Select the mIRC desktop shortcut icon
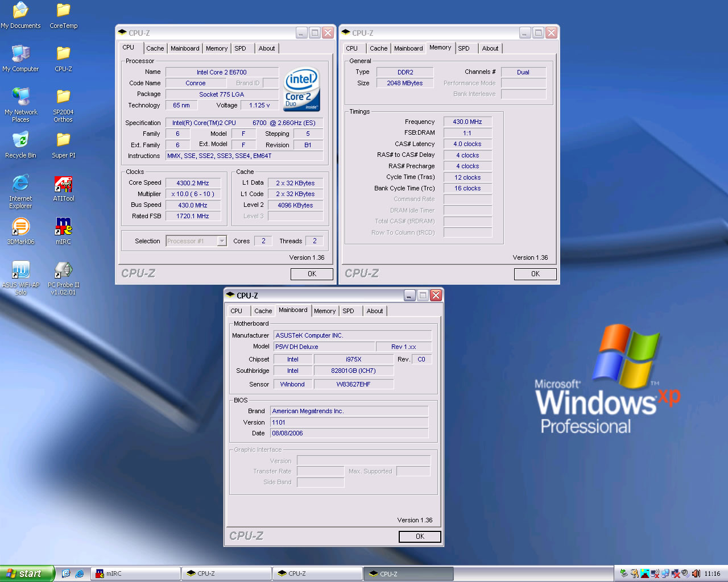The image size is (728, 582). point(63,231)
